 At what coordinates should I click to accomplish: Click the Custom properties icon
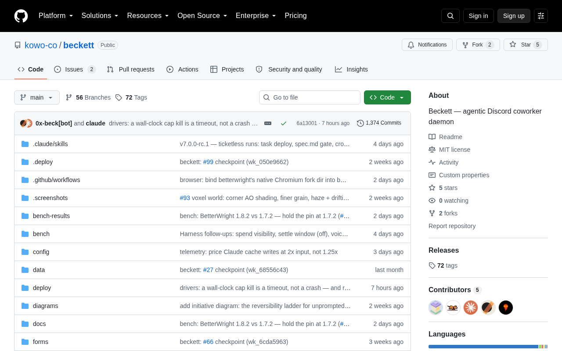coord(432,175)
